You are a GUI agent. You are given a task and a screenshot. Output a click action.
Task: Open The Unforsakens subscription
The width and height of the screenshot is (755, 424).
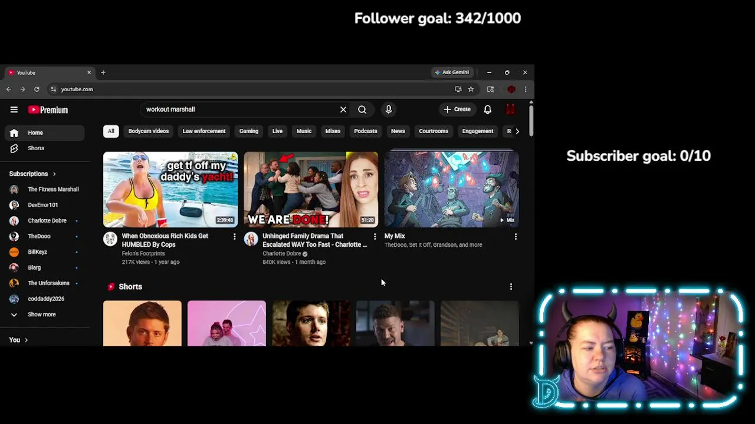pyautogui.click(x=45, y=283)
